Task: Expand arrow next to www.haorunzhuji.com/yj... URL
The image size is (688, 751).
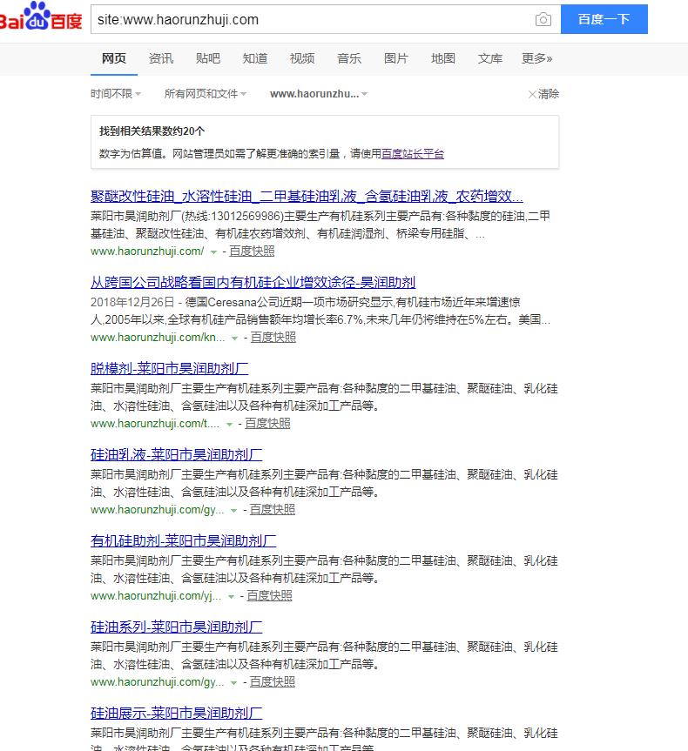Action: [x=231, y=597]
